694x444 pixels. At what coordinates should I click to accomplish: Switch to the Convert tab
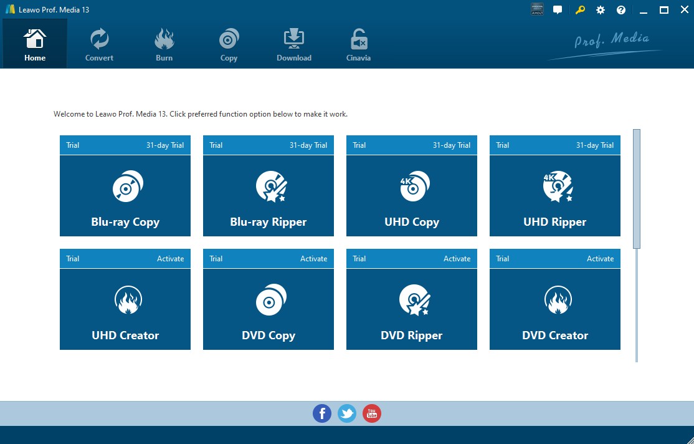pos(99,43)
